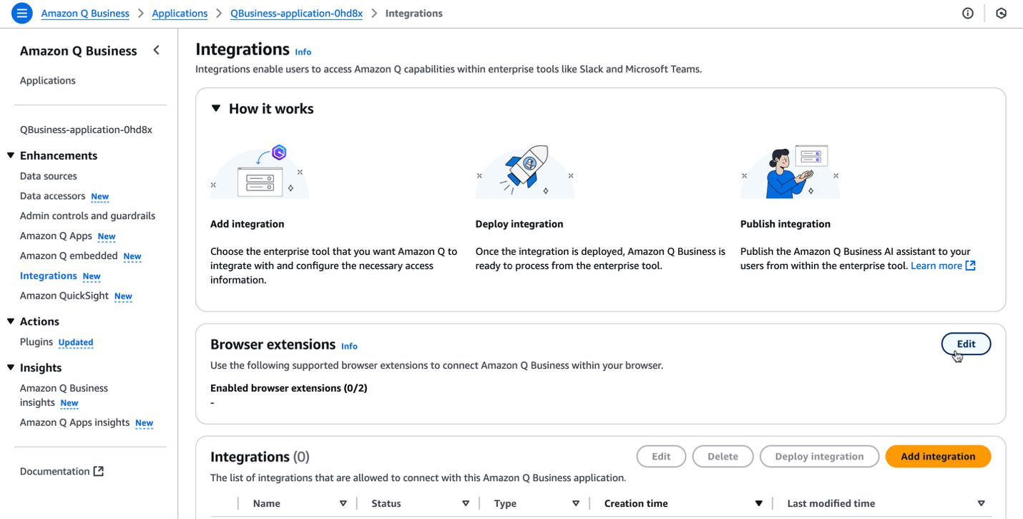Collapse the Insights sidebar group

click(11, 367)
